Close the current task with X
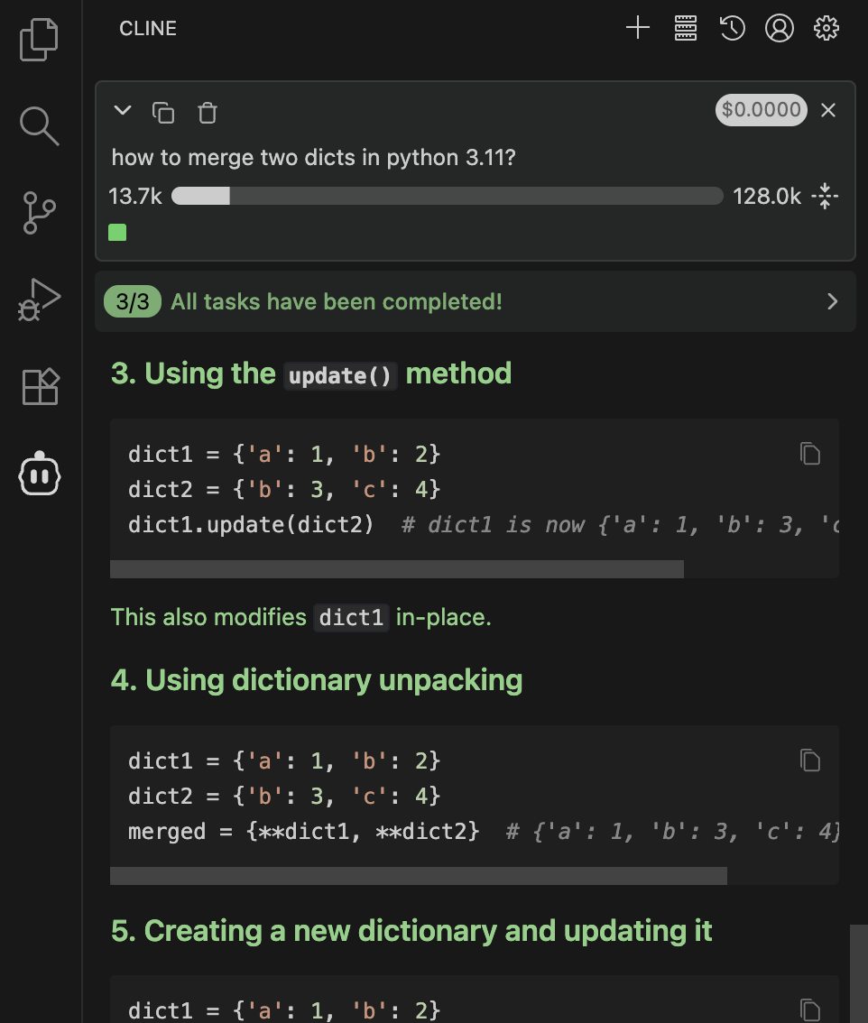Screen dimensions: 868x1023 tap(828, 110)
